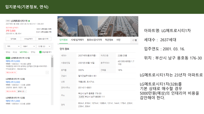Click the 단지 정보 section heading
This screenshot has height=114, width=204.
[x=64, y=49]
